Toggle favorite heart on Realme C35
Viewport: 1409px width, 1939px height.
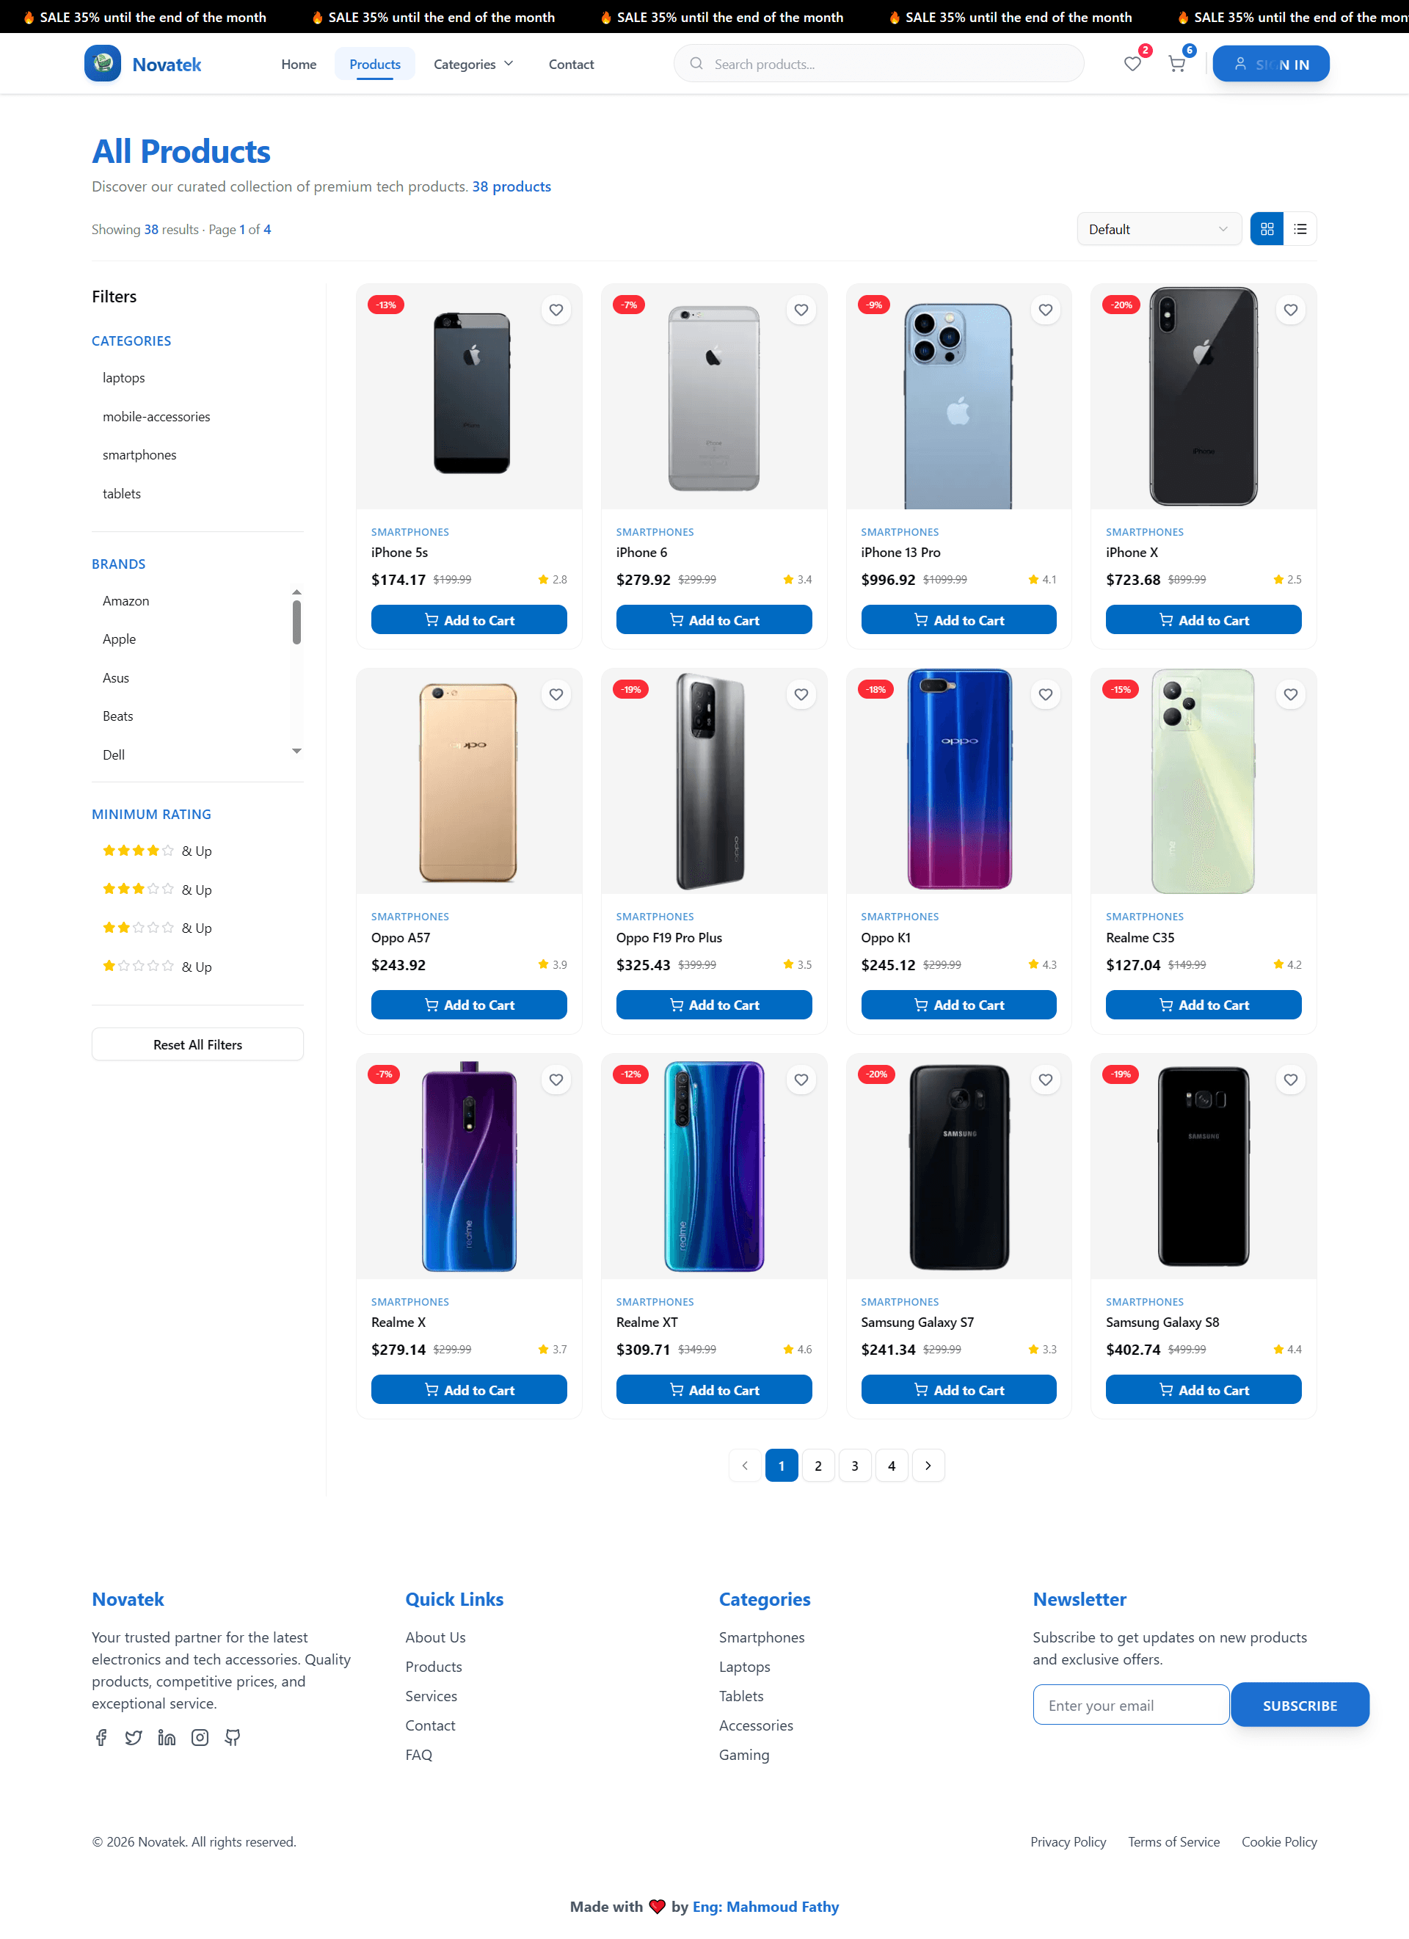[x=1290, y=694]
